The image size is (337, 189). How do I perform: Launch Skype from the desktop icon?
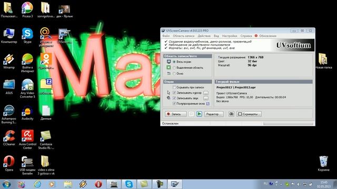[27, 36]
